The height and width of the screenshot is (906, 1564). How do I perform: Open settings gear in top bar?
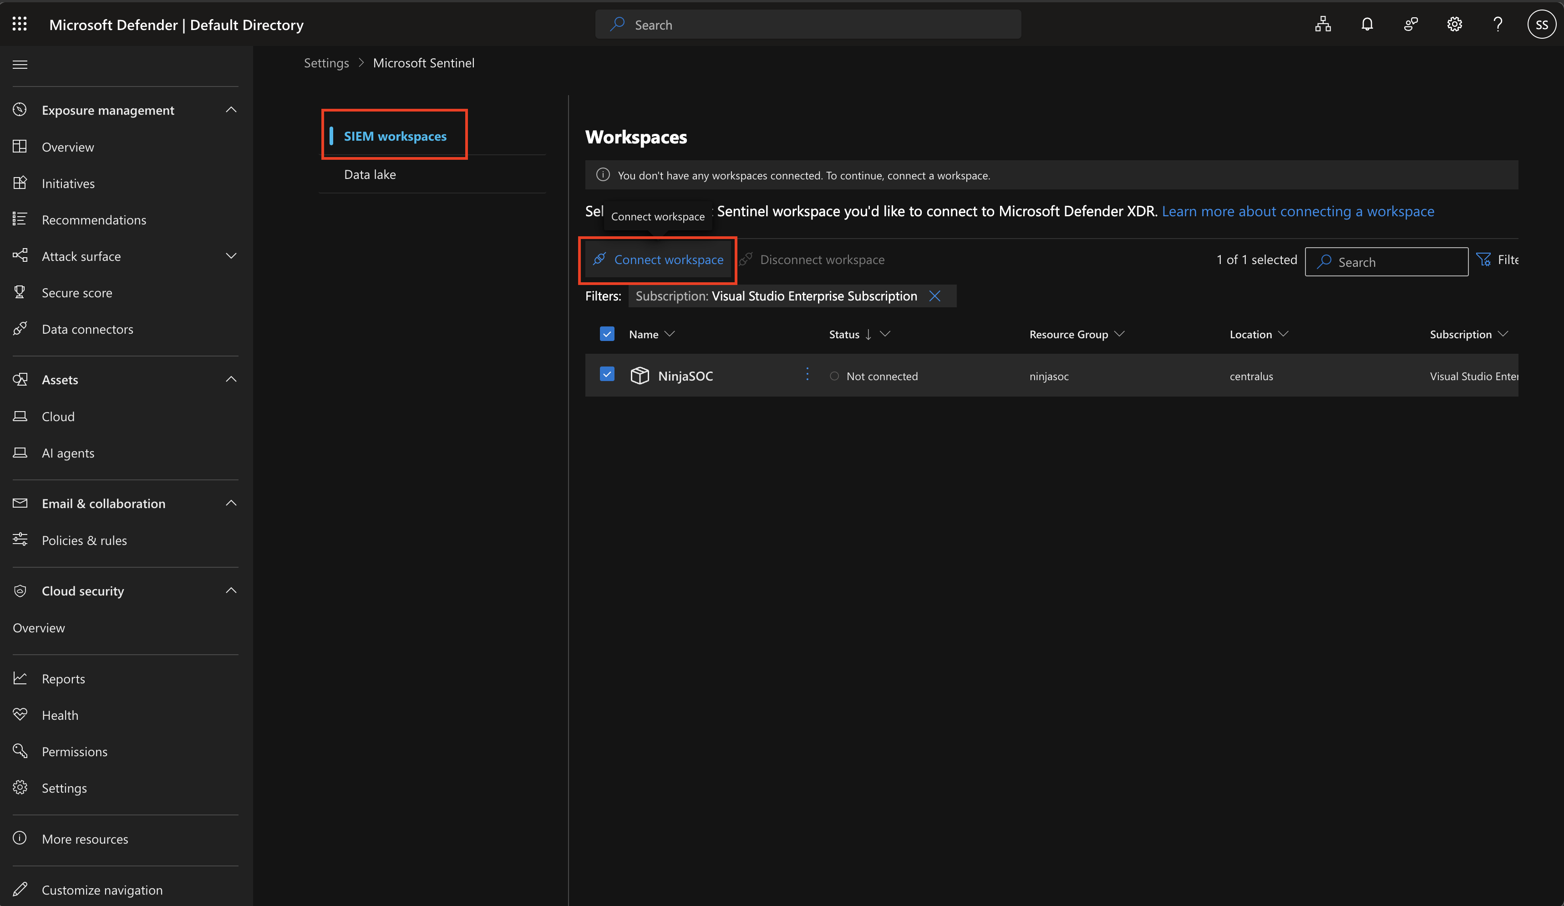(x=1454, y=24)
